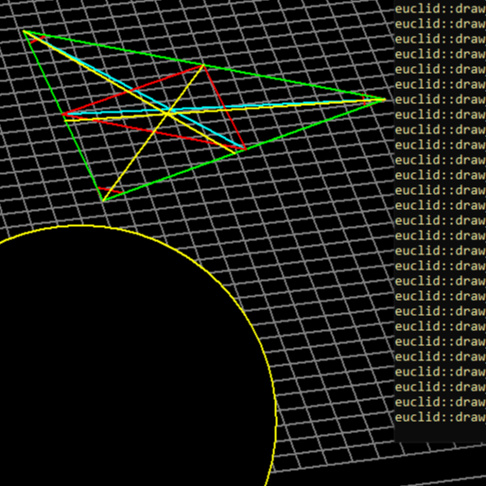
Task: Select the left green vertex where red lines meet
Action: 63,114
